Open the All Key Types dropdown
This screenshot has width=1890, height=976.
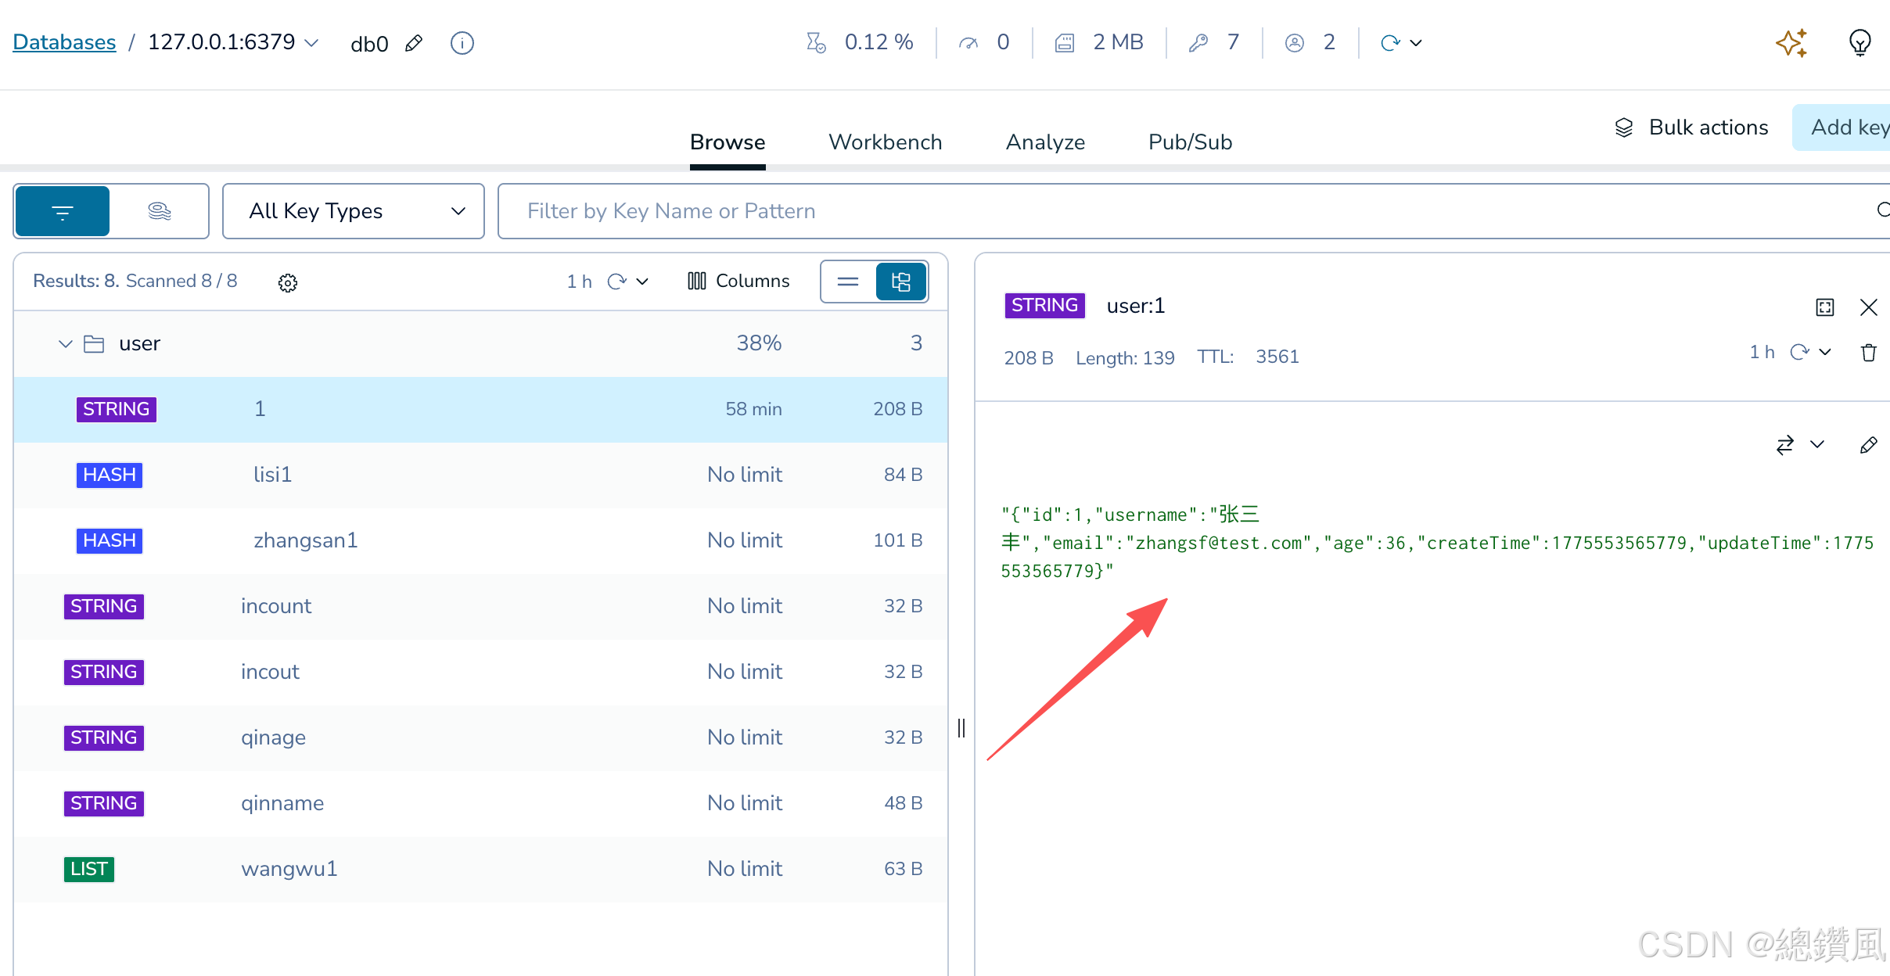[x=354, y=211]
